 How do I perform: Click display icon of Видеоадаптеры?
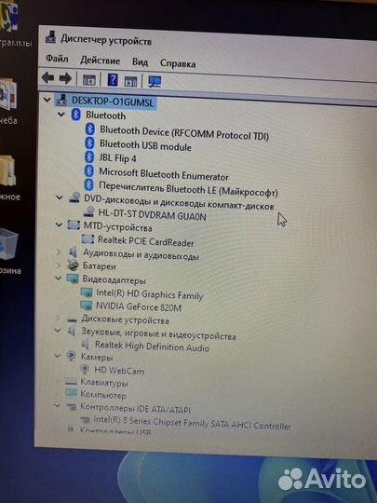(73, 279)
